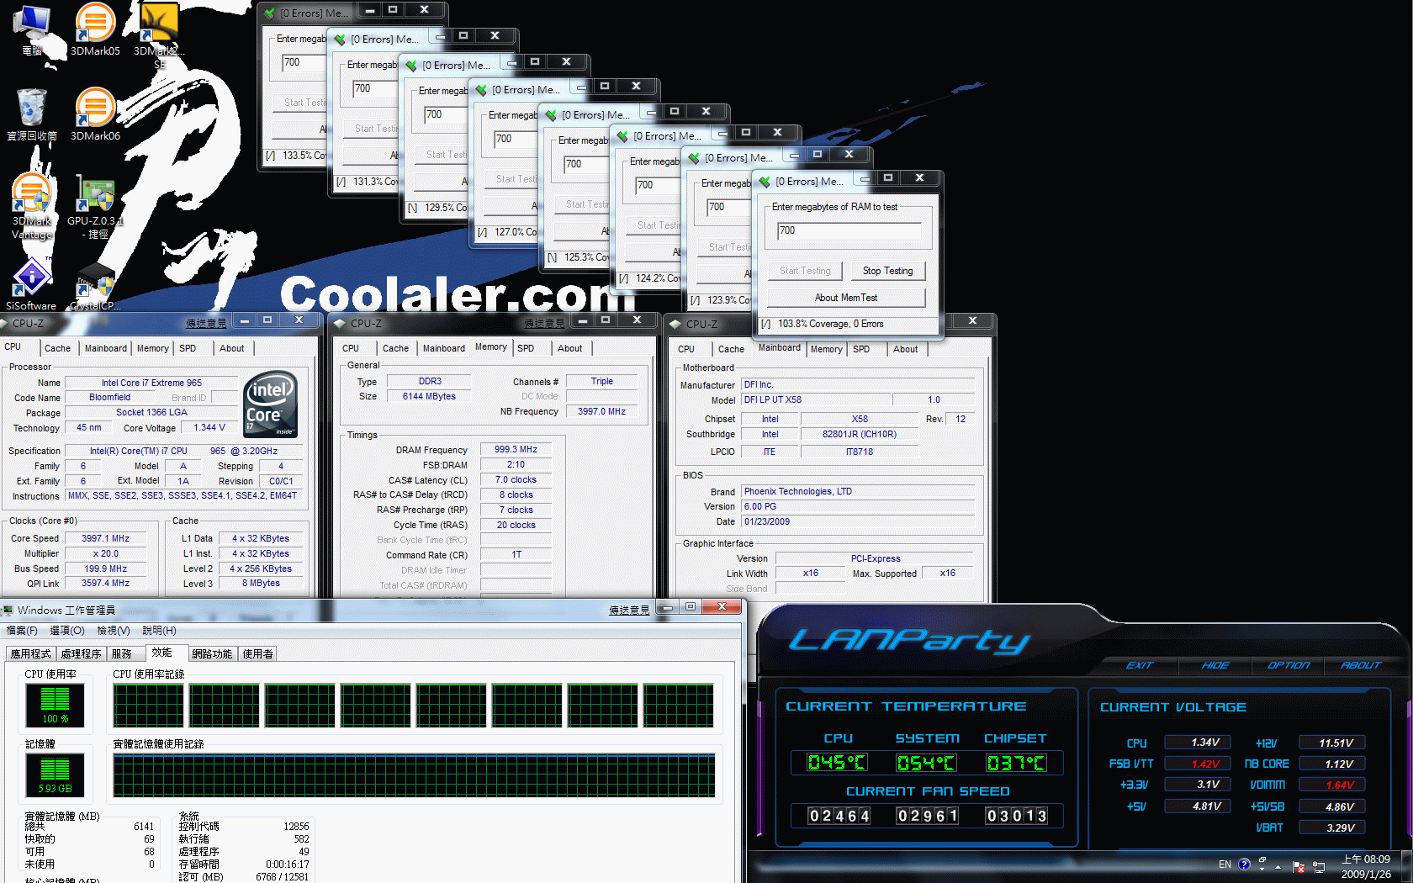Click the CPU-Z Mainboard window title icon
Screen dimensions: 1413x883
[675, 324]
